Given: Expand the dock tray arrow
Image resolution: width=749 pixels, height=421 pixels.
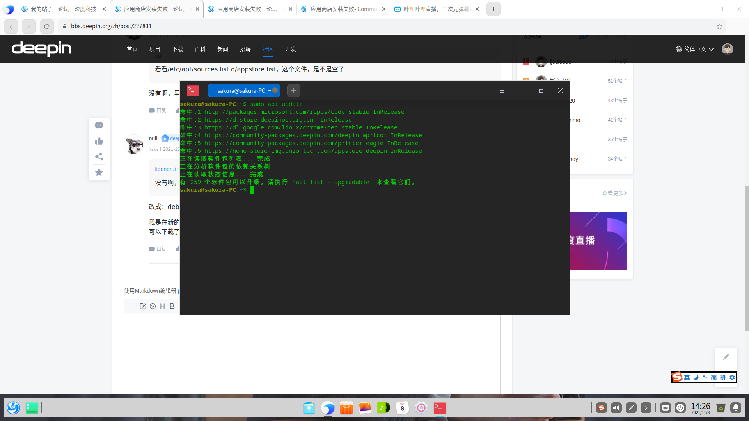Looking at the screenshot, I should click(x=646, y=408).
